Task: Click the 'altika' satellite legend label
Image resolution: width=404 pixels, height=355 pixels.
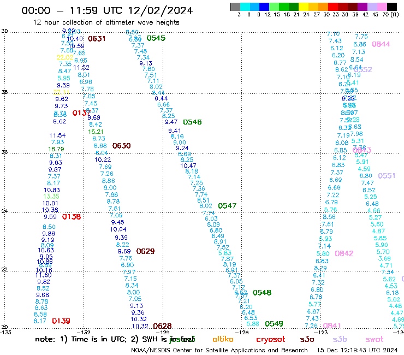Action: 223,339
